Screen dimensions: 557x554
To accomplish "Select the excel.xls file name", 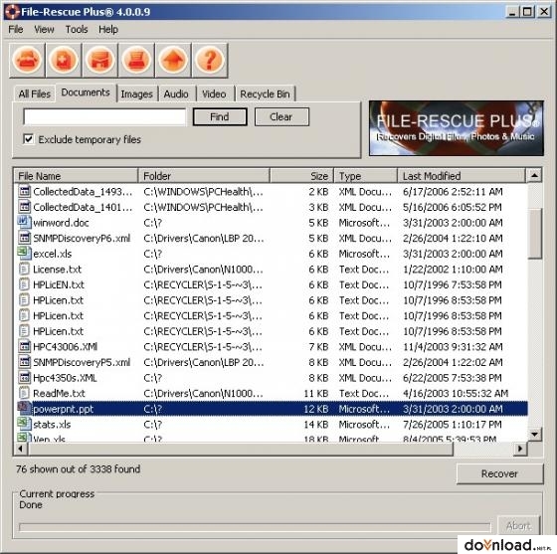I will click(52, 254).
